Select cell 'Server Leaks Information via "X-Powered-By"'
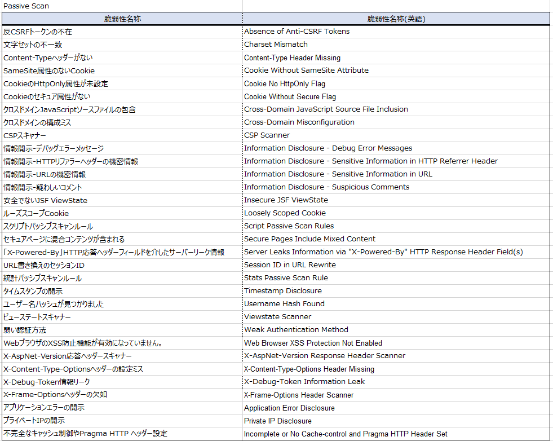The width and height of the screenshot is (553, 441). pos(396,252)
